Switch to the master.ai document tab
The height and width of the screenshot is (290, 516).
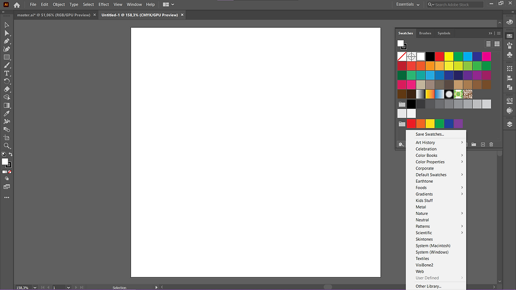[x=54, y=15]
